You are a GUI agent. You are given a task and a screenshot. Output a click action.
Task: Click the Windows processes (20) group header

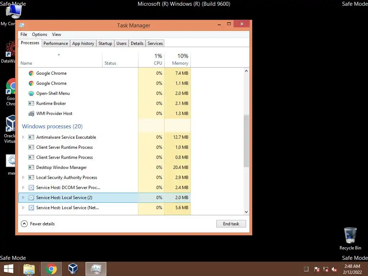click(x=52, y=126)
